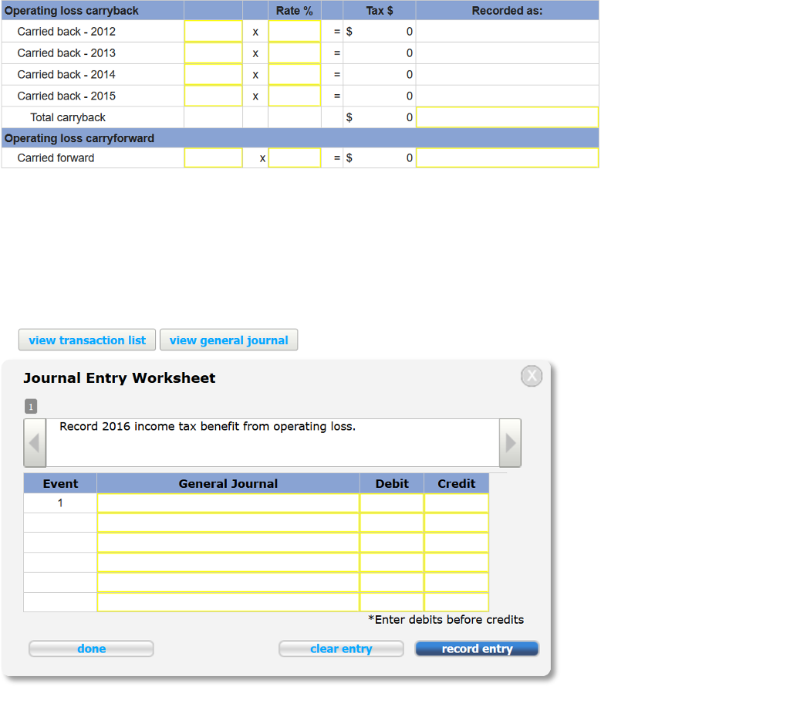Click 'Record 2016 income tax benefit' description text
Screen dimensions: 790x714
tap(208, 427)
